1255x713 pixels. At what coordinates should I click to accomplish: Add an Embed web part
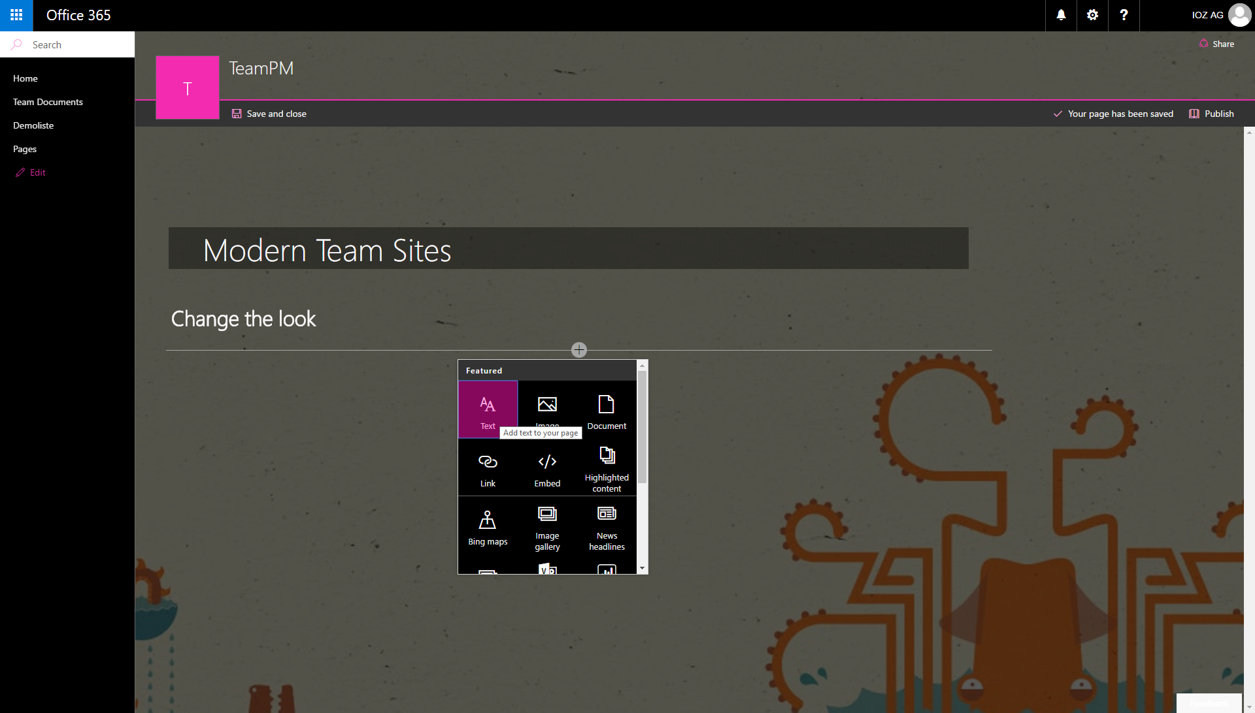[547, 467]
